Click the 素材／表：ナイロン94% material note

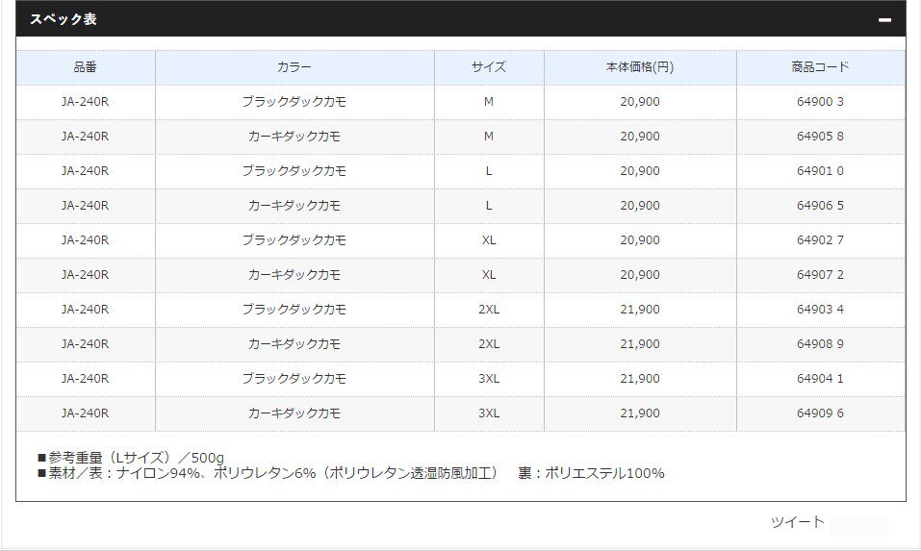tap(351, 473)
